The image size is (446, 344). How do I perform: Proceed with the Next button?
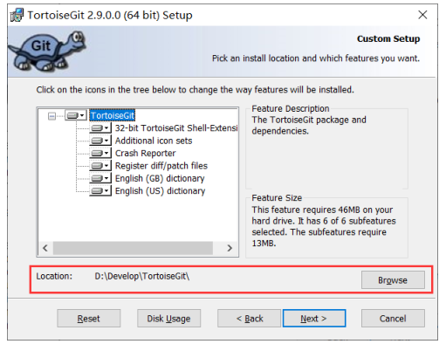314,319
